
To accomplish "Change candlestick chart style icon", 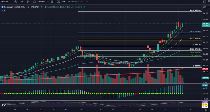I will (x=28, y=2).
